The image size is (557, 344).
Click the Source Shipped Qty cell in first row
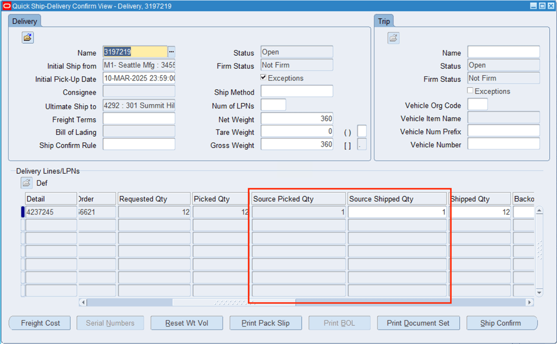point(397,212)
